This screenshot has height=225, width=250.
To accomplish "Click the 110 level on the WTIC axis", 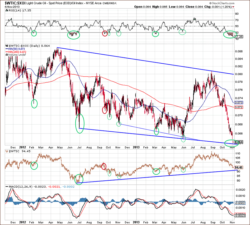I will 237,154.
